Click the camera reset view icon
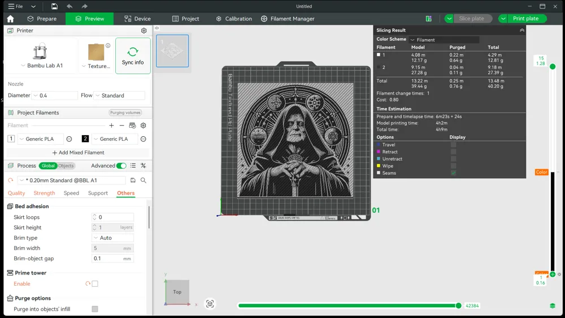565x318 pixels. point(210,304)
